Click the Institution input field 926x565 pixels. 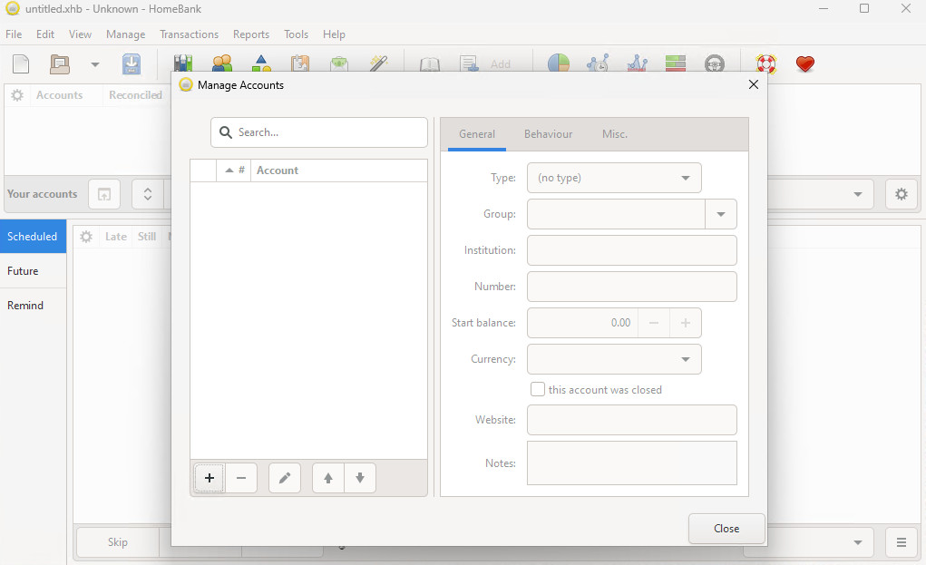click(632, 250)
